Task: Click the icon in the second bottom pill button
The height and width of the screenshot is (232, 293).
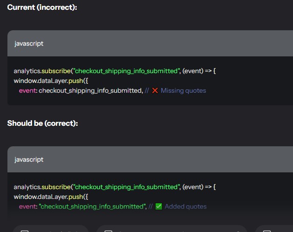Action: 108,231
